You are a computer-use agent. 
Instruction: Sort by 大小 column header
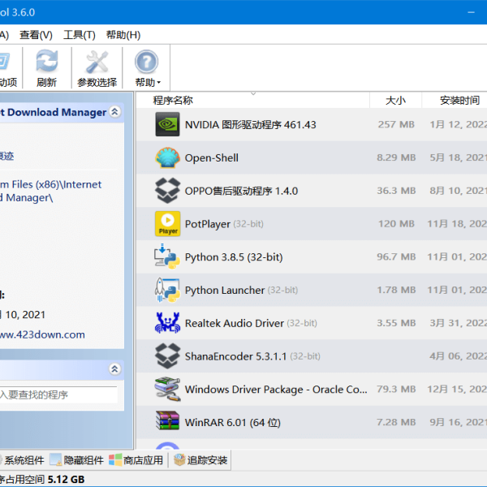point(395,101)
